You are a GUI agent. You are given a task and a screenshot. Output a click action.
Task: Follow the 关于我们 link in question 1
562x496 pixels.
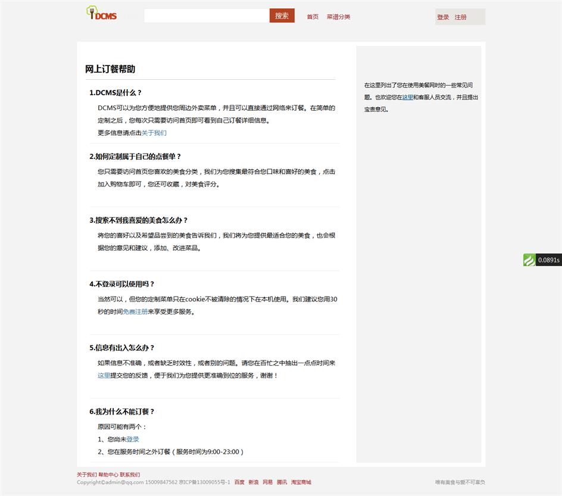coord(154,133)
